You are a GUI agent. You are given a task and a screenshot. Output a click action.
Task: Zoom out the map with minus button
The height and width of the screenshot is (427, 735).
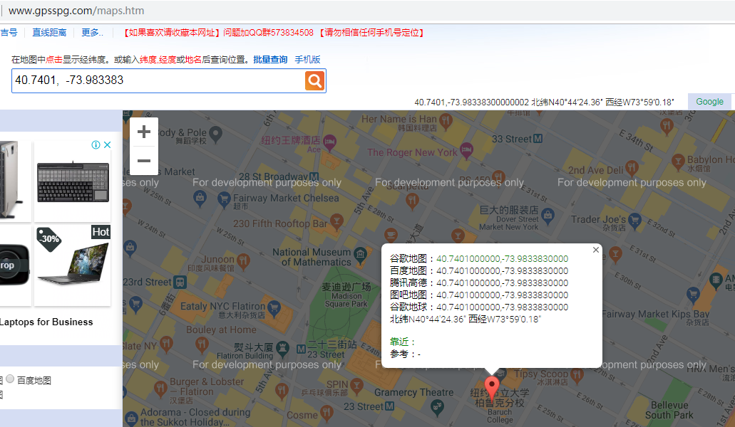pyautogui.click(x=144, y=160)
